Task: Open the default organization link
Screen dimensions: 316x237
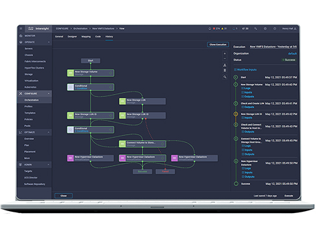Action: point(293,54)
